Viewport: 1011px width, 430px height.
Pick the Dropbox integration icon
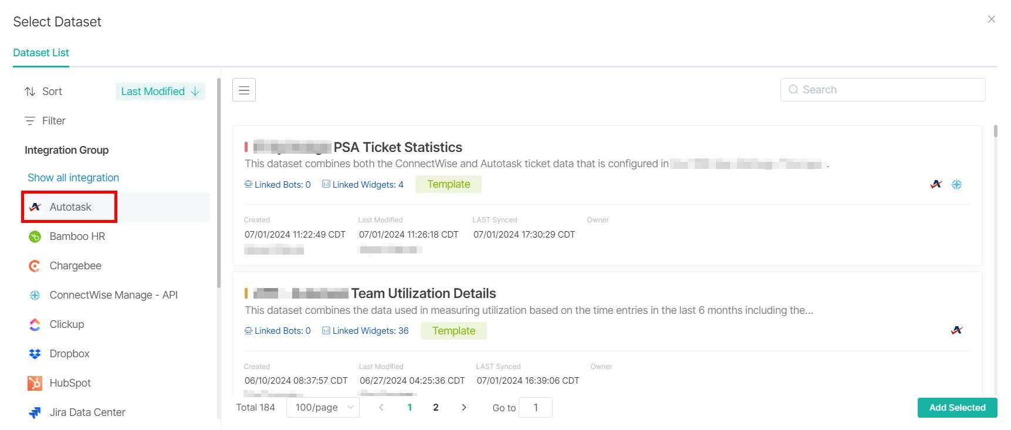coord(35,354)
